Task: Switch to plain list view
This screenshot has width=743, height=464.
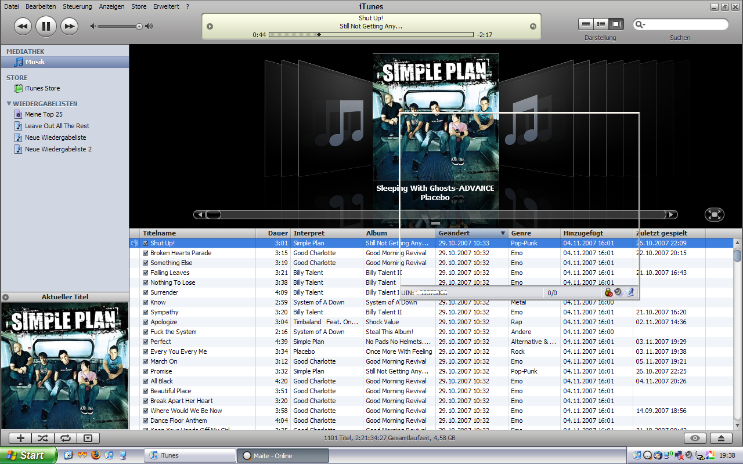Action: [x=586, y=24]
